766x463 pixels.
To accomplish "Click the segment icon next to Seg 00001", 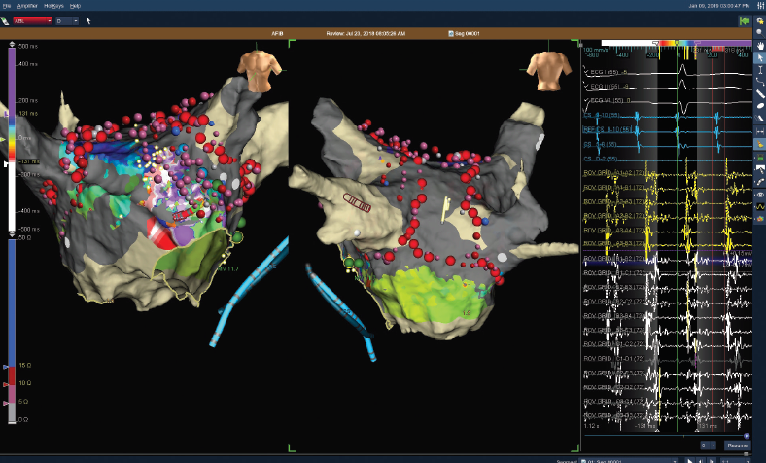I will (451, 34).
